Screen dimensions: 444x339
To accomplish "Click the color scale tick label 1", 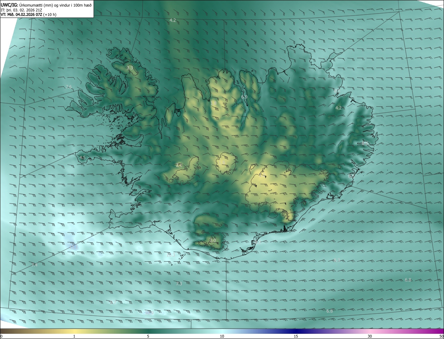I will pyautogui.click(x=74, y=336).
